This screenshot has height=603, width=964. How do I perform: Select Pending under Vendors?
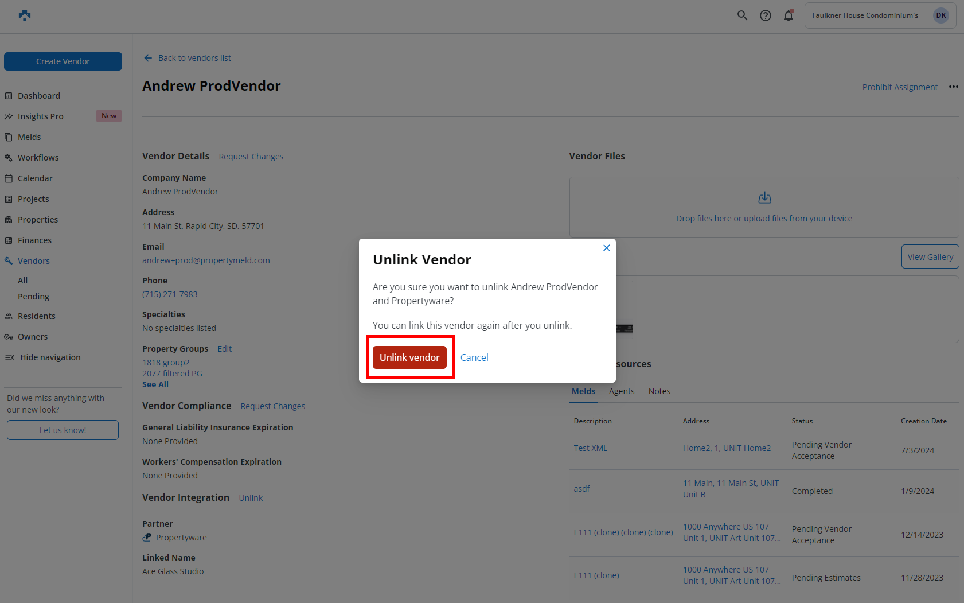[x=33, y=297]
